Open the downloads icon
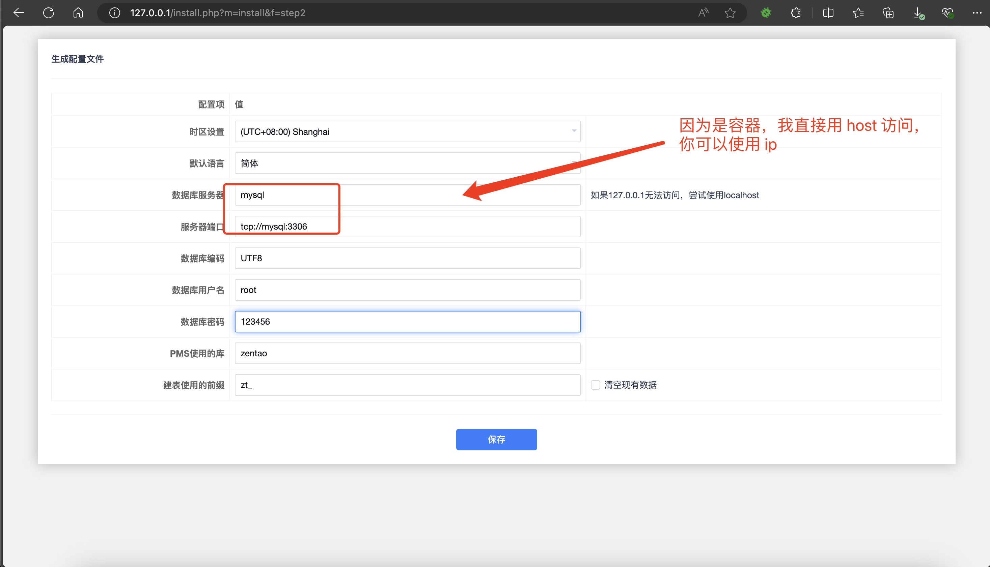This screenshot has height=567, width=990. pyautogui.click(x=918, y=13)
